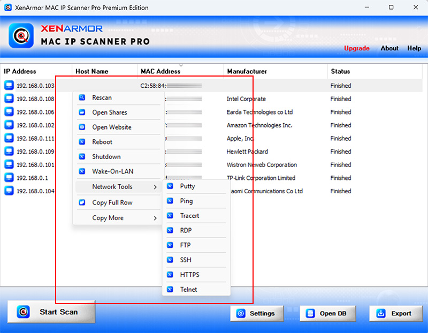Click the Open DB button
This screenshot has height=333, width=428.
pyautogui.click(x=327, y=313)
